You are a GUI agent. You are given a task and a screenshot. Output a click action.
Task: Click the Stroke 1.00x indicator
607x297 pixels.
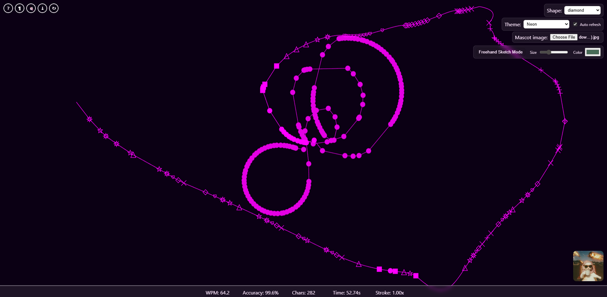[x=389, y=293]
